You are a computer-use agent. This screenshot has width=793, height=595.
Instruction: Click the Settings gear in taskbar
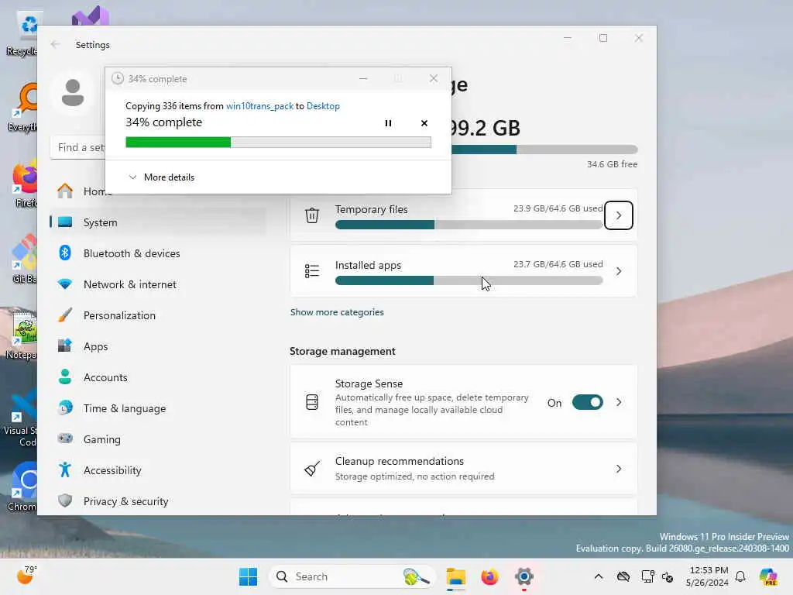[524, 576]
